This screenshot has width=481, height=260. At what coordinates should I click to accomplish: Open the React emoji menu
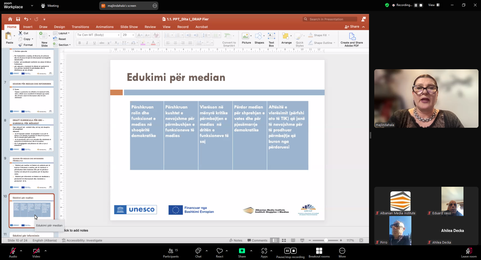pos(220,253)
